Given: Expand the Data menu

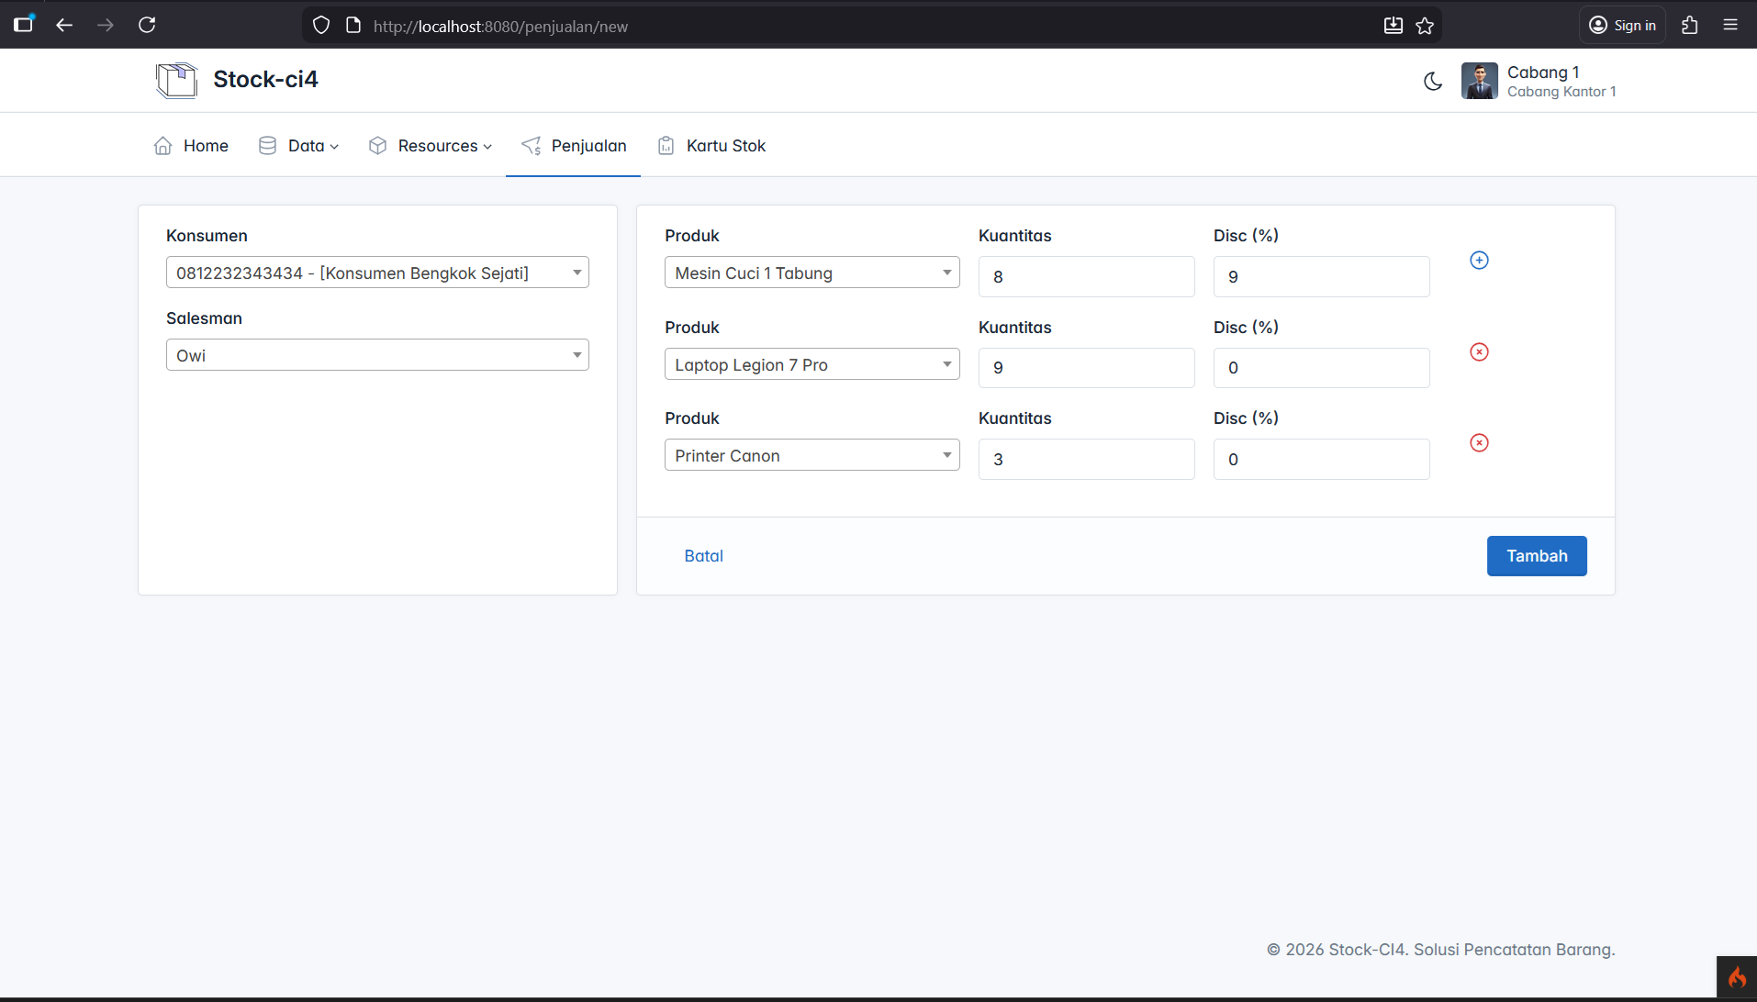Looking at the screenshot, I should pyautogui.click(x=298, y=146).
